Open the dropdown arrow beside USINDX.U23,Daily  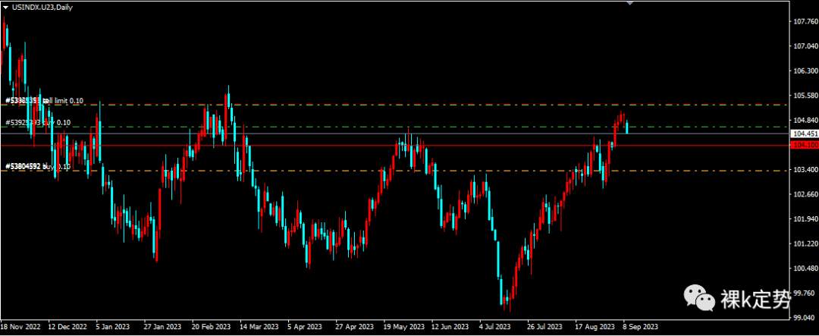(5, 8)
